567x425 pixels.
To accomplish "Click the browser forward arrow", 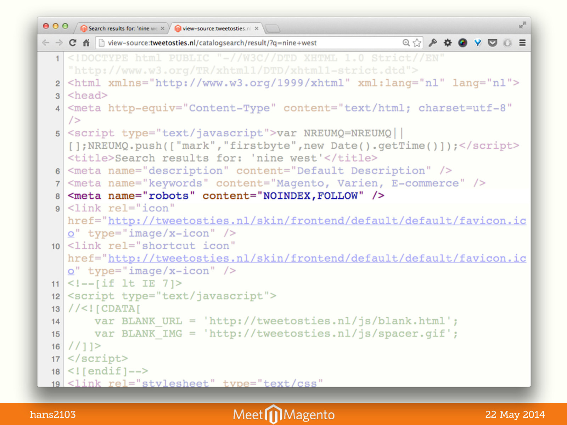I will [59, 43].
